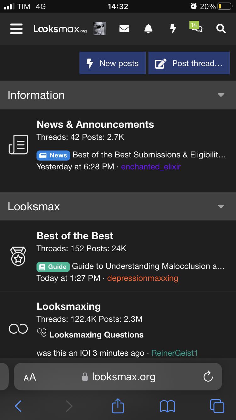This screenshot has height=420, width=236.
Task: Tap the Safari share icon
Action: pyautogui.click(x=118, y=406)
